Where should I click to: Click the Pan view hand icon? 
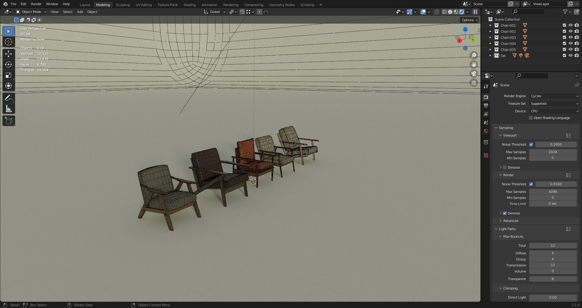(x=473, y=65)
